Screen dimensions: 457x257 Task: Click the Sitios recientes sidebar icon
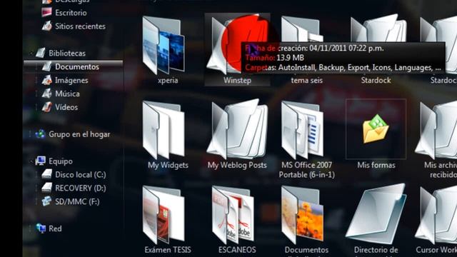[x=46, y=26]
